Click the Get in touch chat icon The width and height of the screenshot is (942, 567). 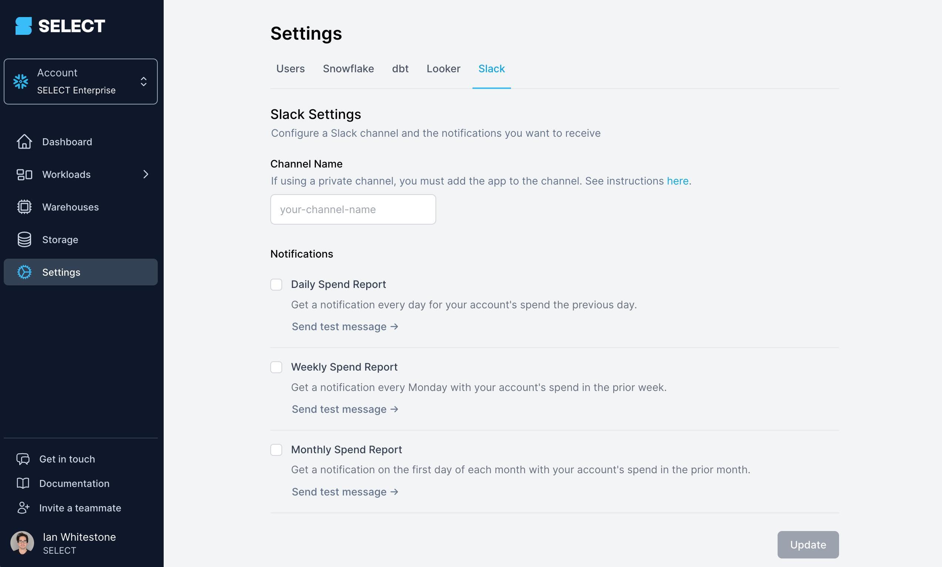(23, 459)
